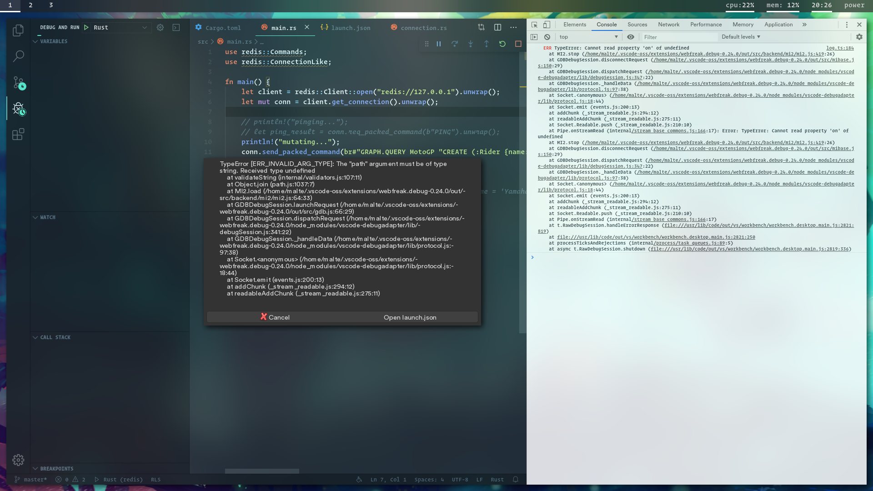873x491 pixels.
Task: Clear the DevTools console
Action: pos(547,37)
